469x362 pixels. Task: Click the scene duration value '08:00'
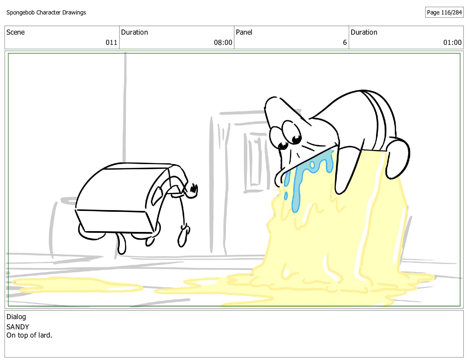pyautogui.click(x=223, y=43)
